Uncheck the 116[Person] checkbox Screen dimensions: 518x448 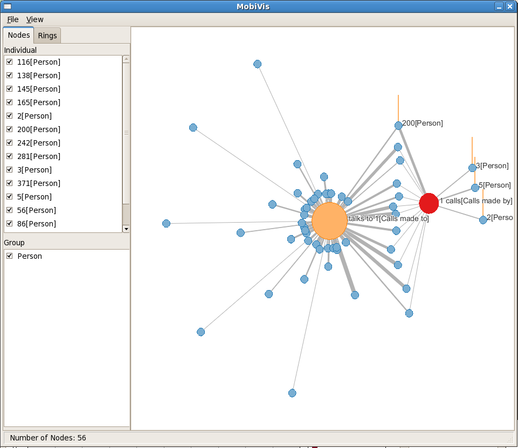coord(10,62)
